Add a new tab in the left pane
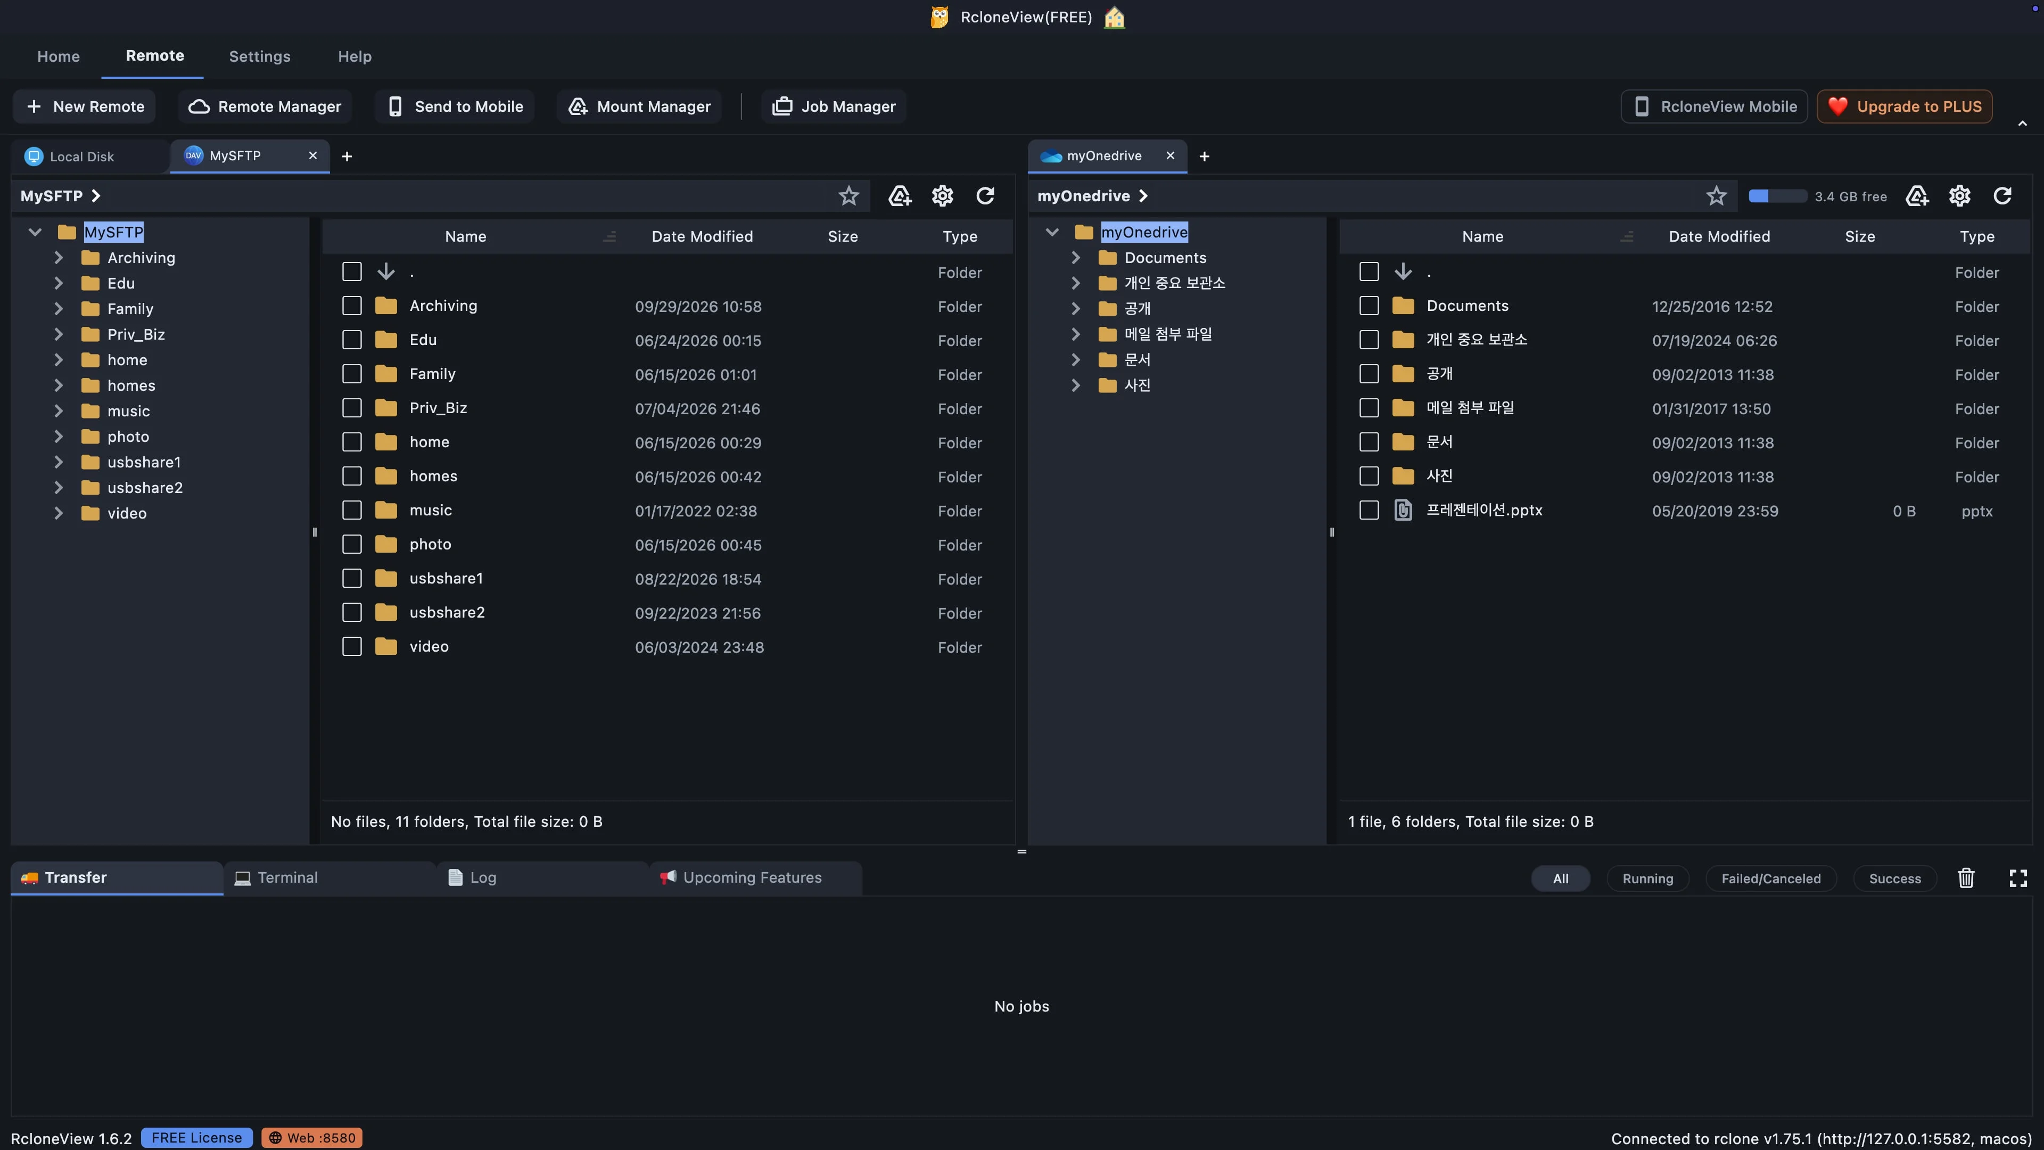Screen dimensions: 2044x1150 click(x=347, y=157)
